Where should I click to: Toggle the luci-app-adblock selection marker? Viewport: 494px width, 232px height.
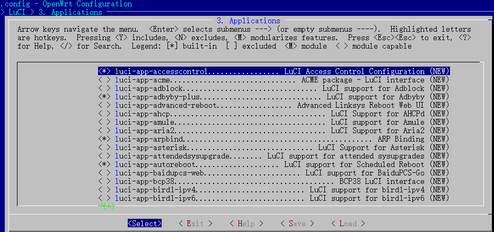click(x=104, y=88)
